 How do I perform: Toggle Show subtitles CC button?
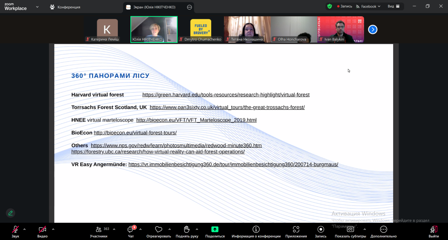tap(350, 229)
